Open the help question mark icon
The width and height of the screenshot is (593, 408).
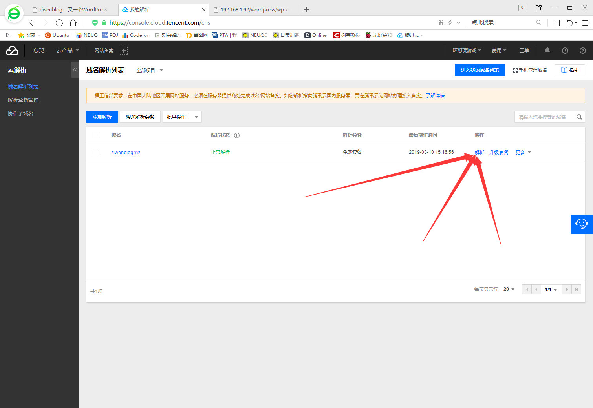[583, 50]
